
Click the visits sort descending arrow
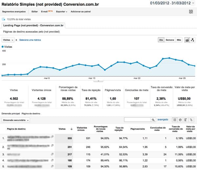(x=72, y=129)
